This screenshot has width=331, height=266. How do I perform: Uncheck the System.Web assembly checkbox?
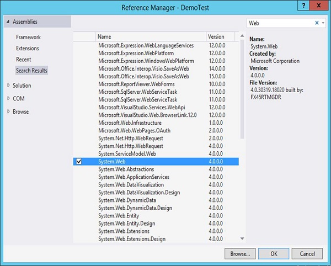click(x=79, y=161)
